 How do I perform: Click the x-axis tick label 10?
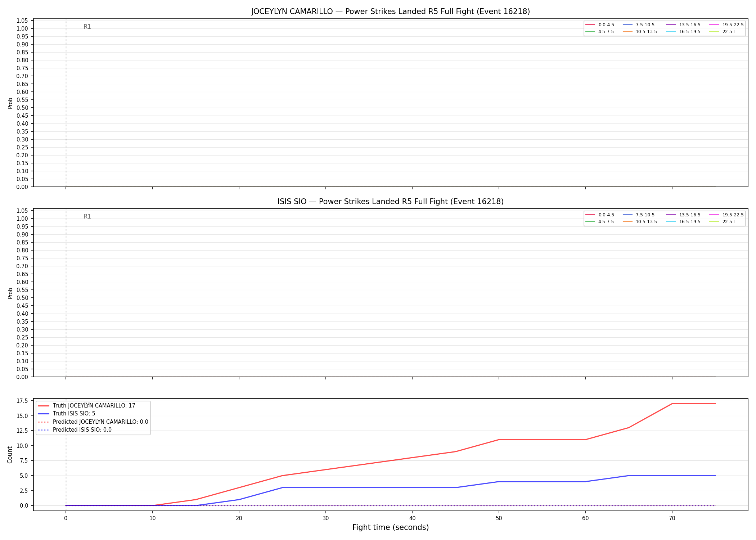click(x=152, y=518)
